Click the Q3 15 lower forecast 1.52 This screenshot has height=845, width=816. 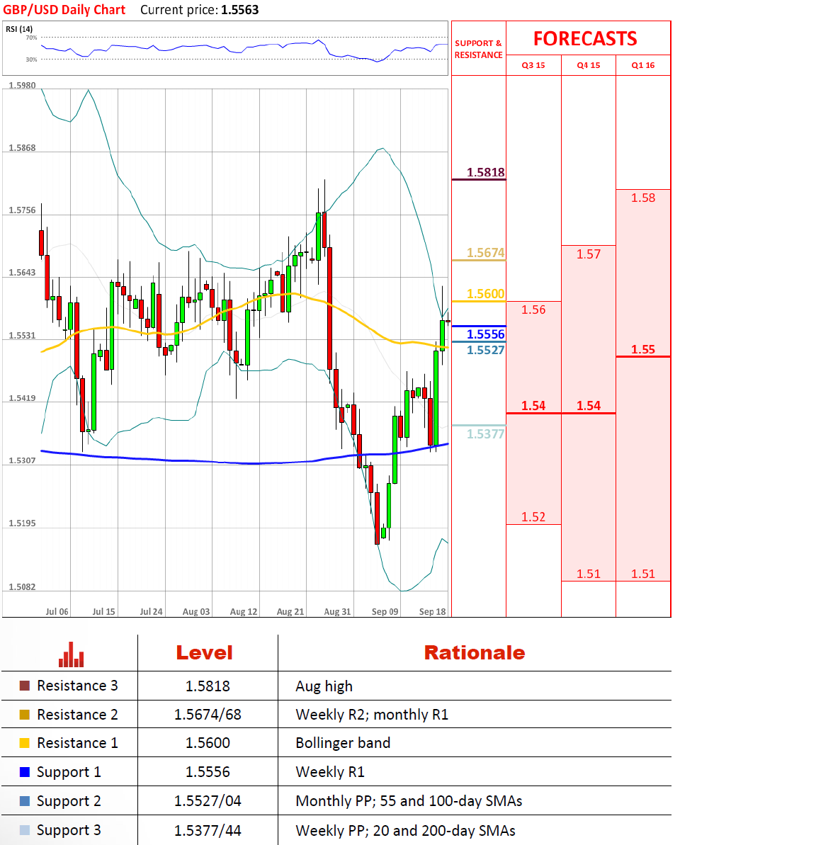click(x=533, y=517)
